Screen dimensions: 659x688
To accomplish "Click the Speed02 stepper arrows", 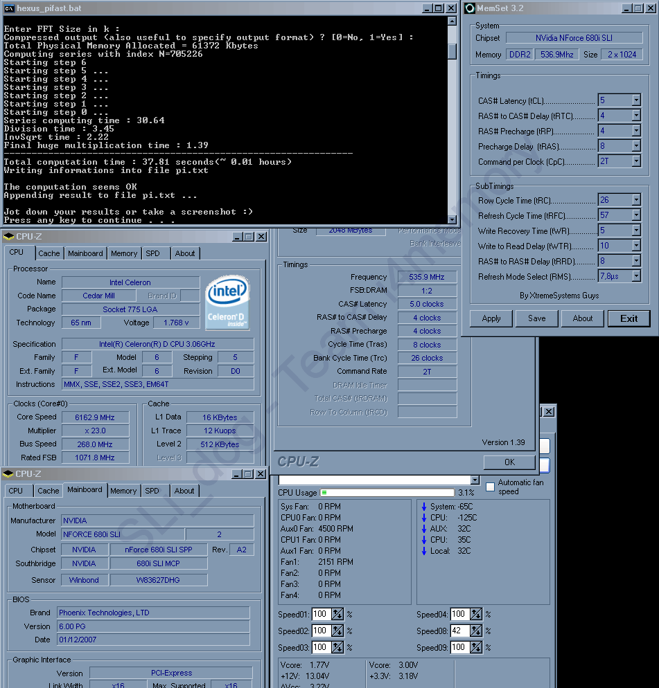I will click(337, 631).
